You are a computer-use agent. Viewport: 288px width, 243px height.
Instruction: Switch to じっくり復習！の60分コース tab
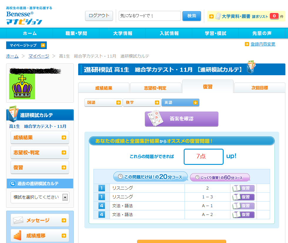click(220, 177)
